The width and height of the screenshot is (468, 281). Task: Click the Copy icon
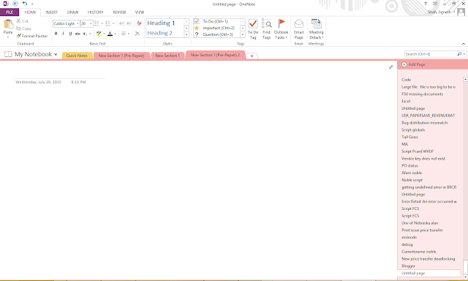[18, 29]
